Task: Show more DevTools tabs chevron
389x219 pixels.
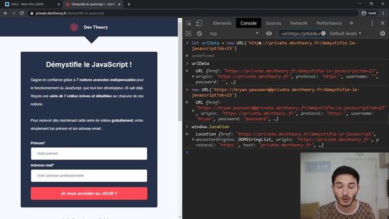Action: coord(351,23)
